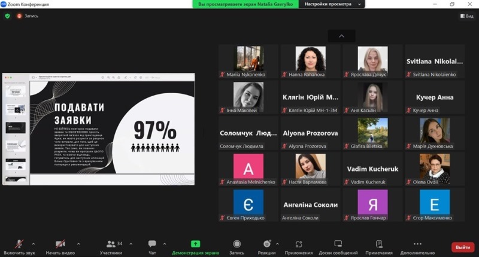The width and height of the screenshot is (479, 257).
Task: Click the 97% figure on shared slide
Action: 155,130
